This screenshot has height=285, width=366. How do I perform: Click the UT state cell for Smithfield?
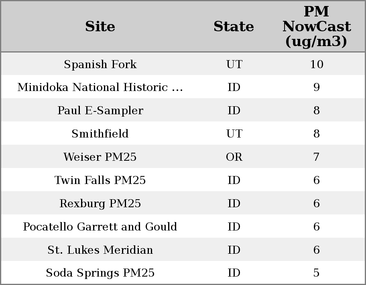pos(234,134)
